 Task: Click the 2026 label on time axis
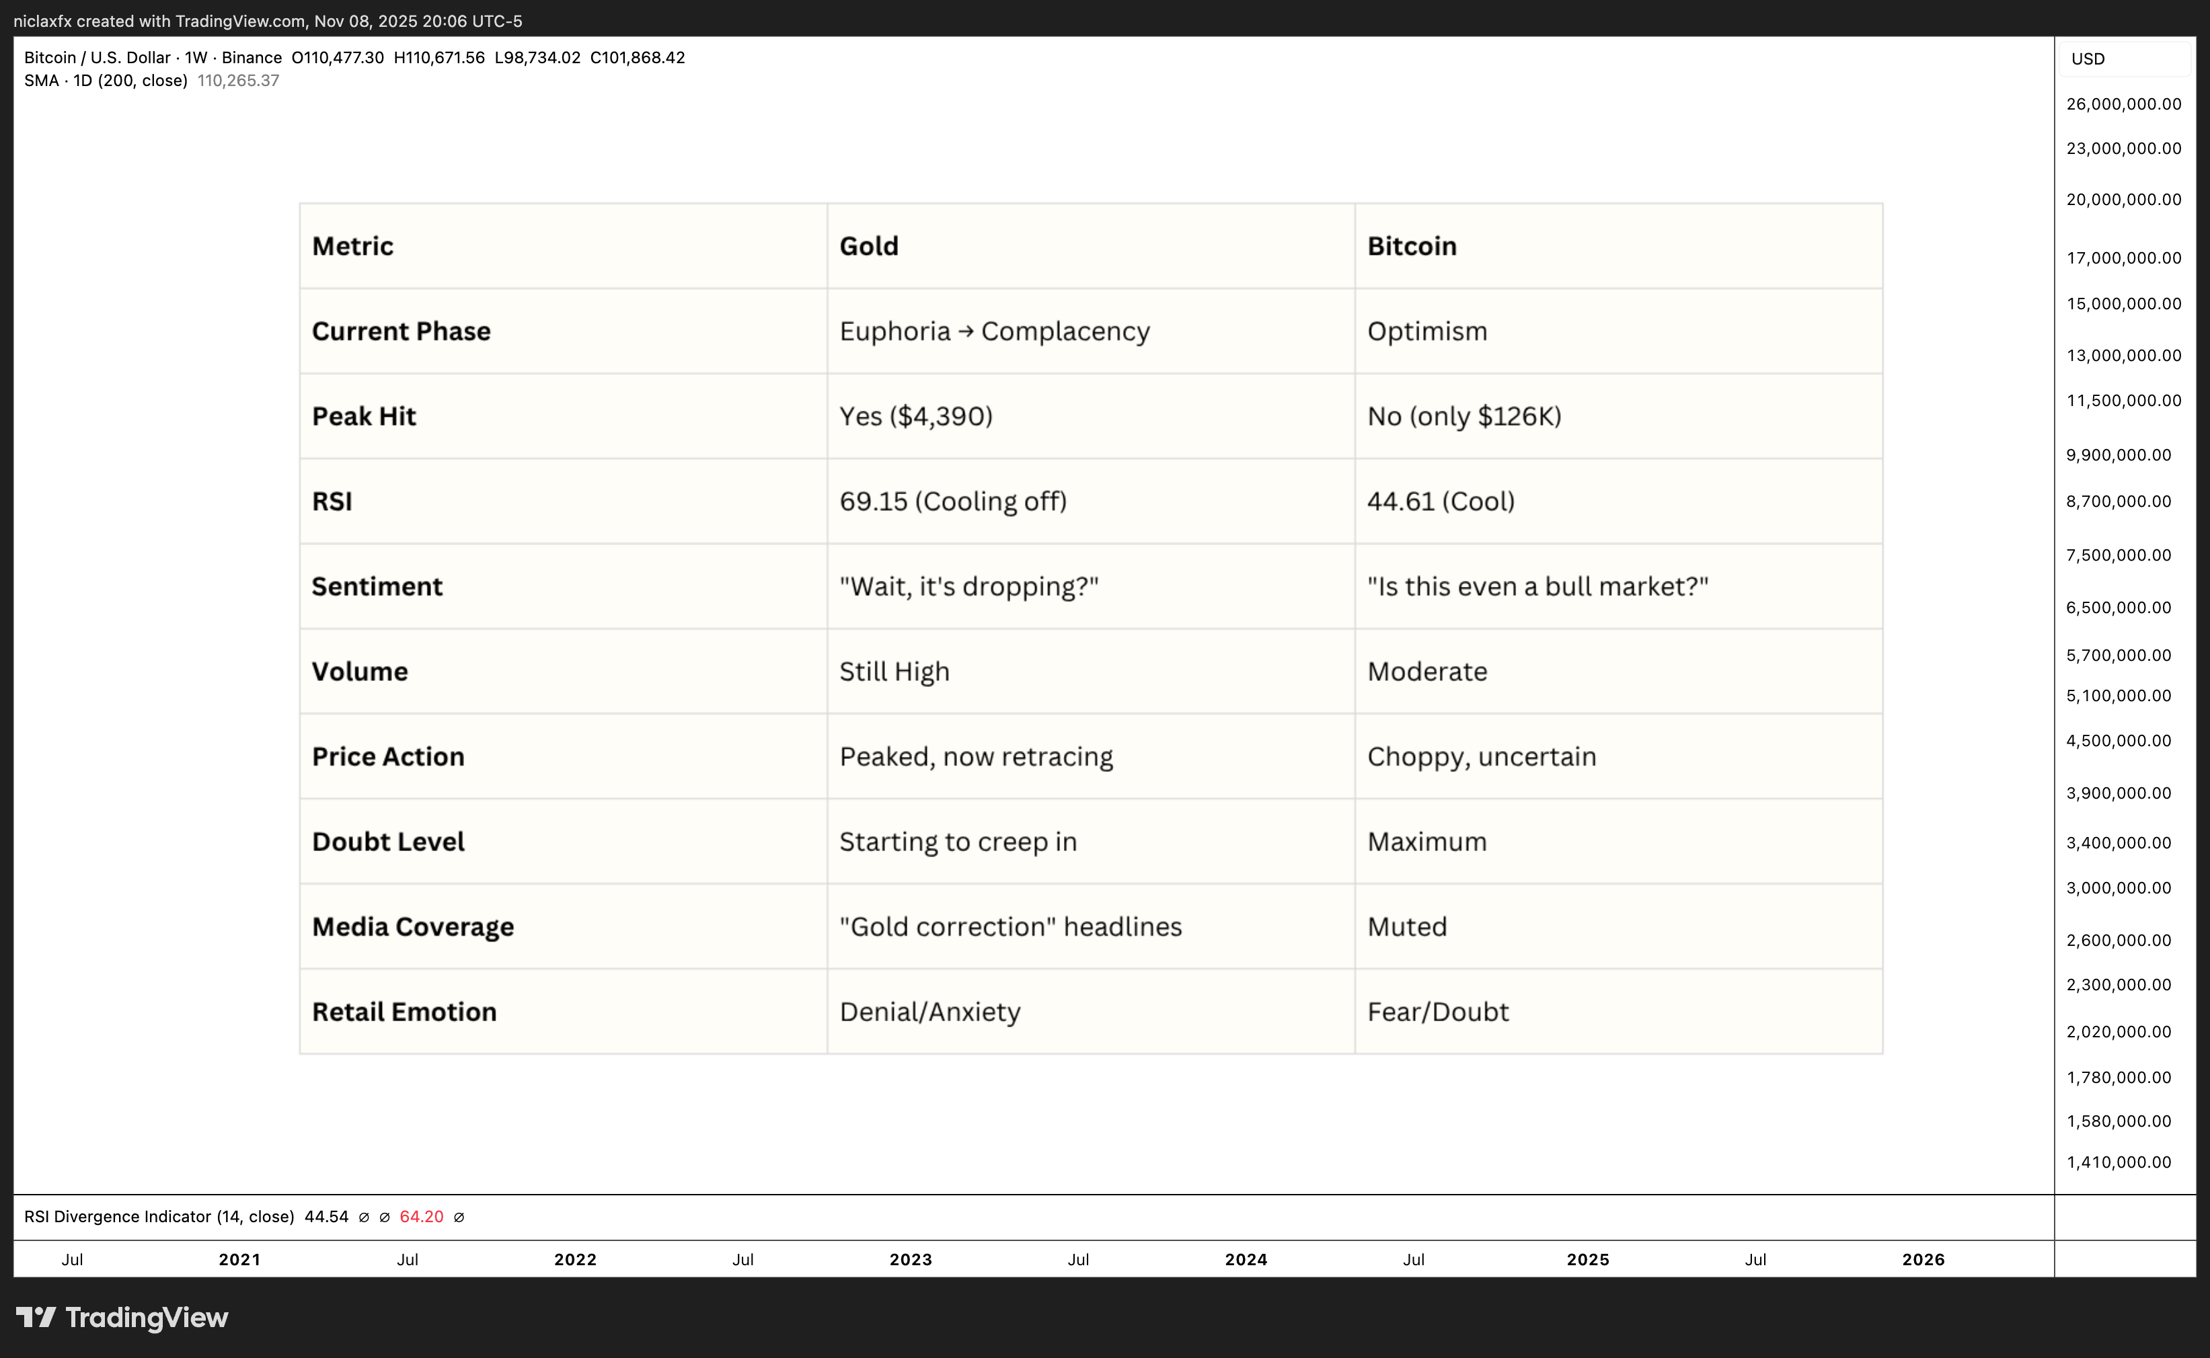click(x=1923, y=1260)
